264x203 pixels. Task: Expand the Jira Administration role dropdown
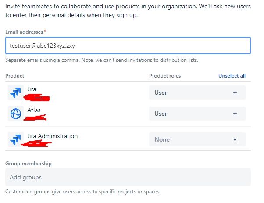point(197,139)
